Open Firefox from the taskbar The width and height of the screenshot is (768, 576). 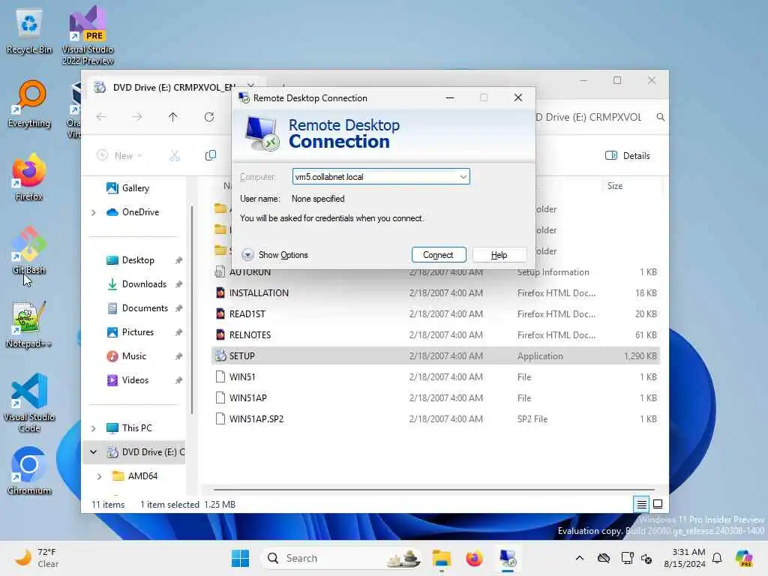(474, 558)
